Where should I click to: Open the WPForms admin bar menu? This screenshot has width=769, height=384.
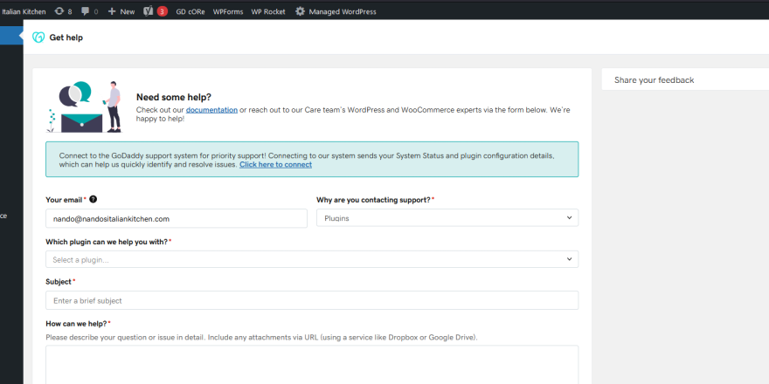(x=228, y=11)
